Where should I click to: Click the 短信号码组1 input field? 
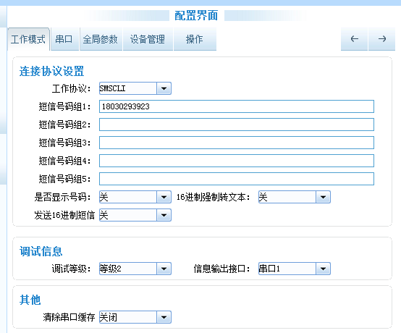pos(237,106)
